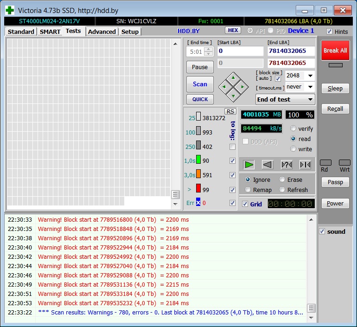Image resolution: width=357 pixels, height=327 pixels.
Task: Click the green 1,0s block swatch
Action: pos(198,160)
